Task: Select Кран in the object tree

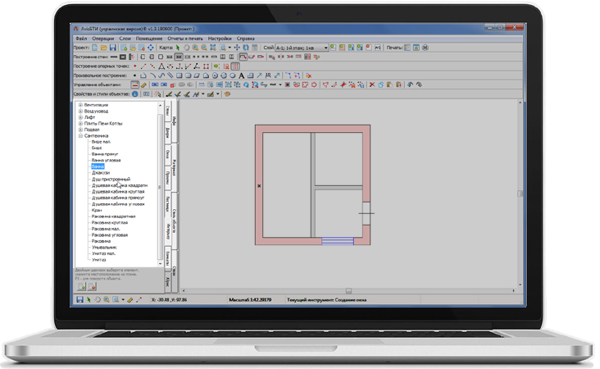Action: coord(96,210)
